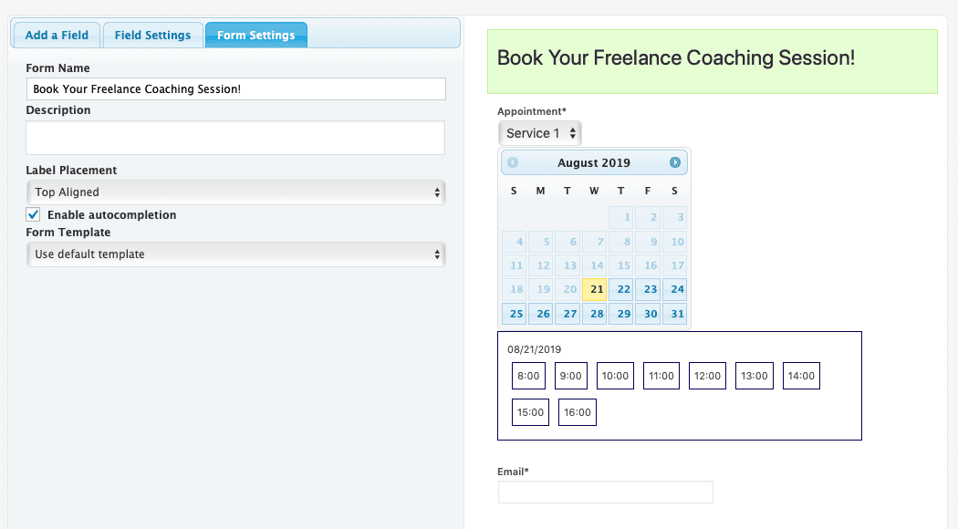The image size is (958, 529).
Task: Disable the Enable autocompletion checkbox
Action: pyautogui.click(x=34, y=214)
